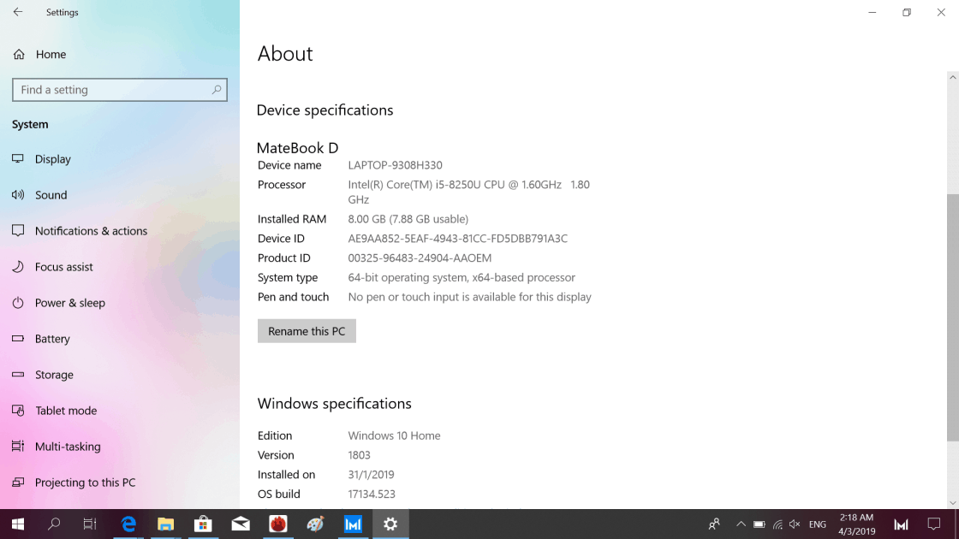This screenshot has height=539, width=959.
Task: Click the Power & sleep power icon
Action: coord(18,303)
